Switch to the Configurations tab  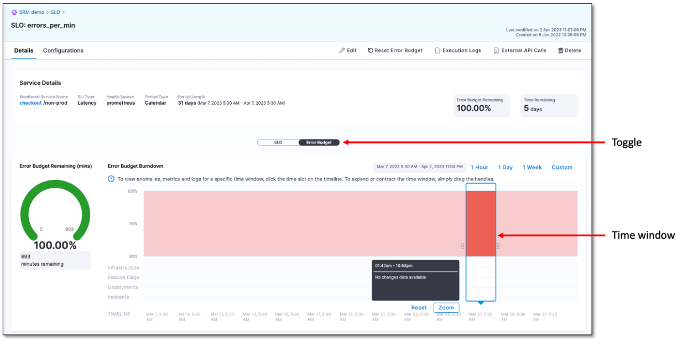(63, 50)
